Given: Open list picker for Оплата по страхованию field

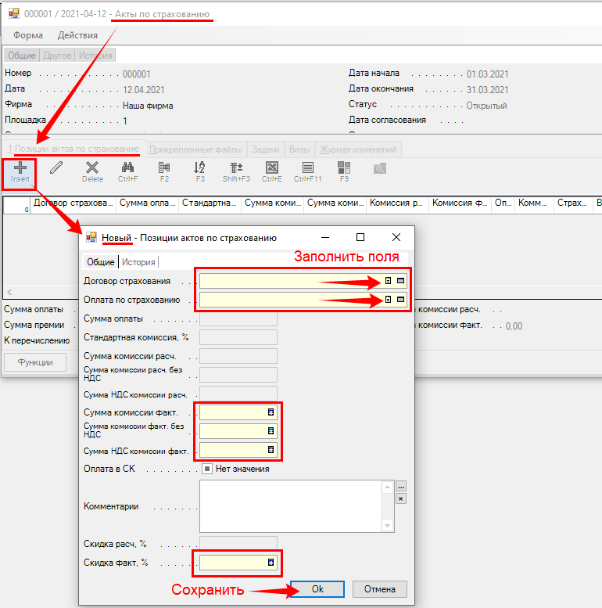Looking at the screenshot, I should pos(389,299).
